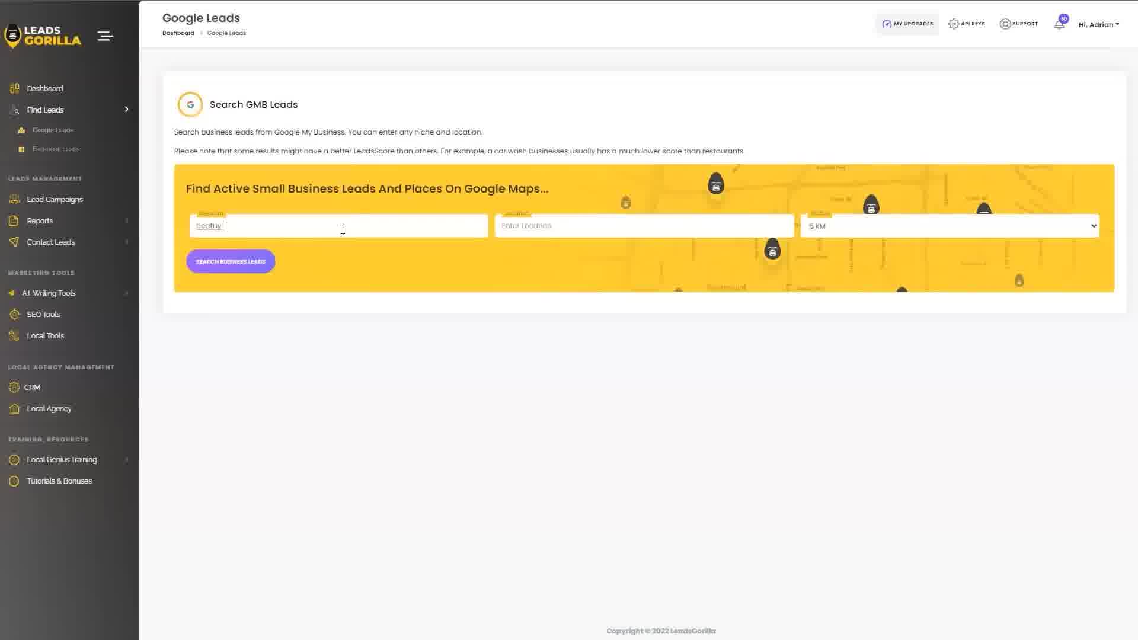Click the Google G circle icon
The height and width of the screenshot is (640, 1138).
(190, 104)
